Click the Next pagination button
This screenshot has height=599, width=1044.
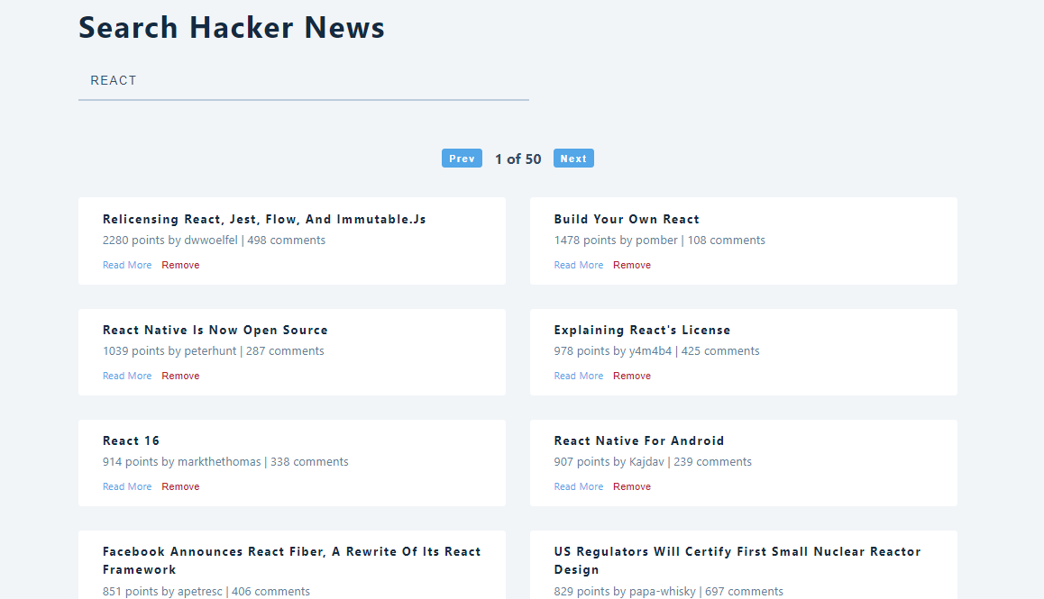click(x=573, y=158)
